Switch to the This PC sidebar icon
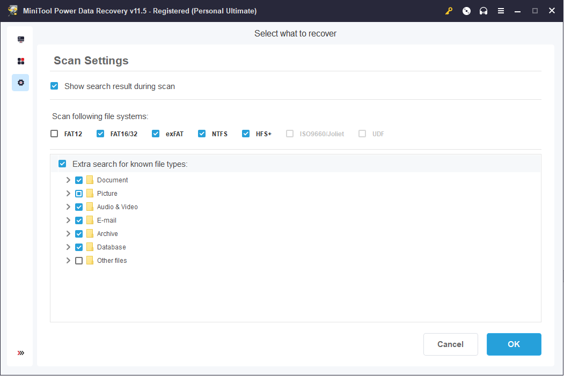The image size is (564, 376). [x=21, y=40]
